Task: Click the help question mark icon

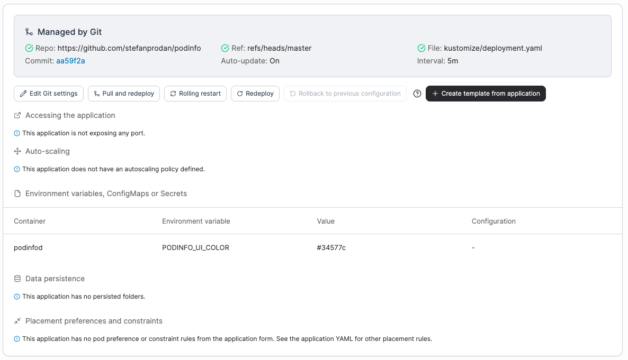Action: pos(417,94)
